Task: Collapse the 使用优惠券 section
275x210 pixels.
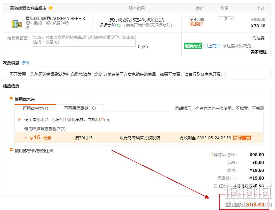Action: [11, 98]
